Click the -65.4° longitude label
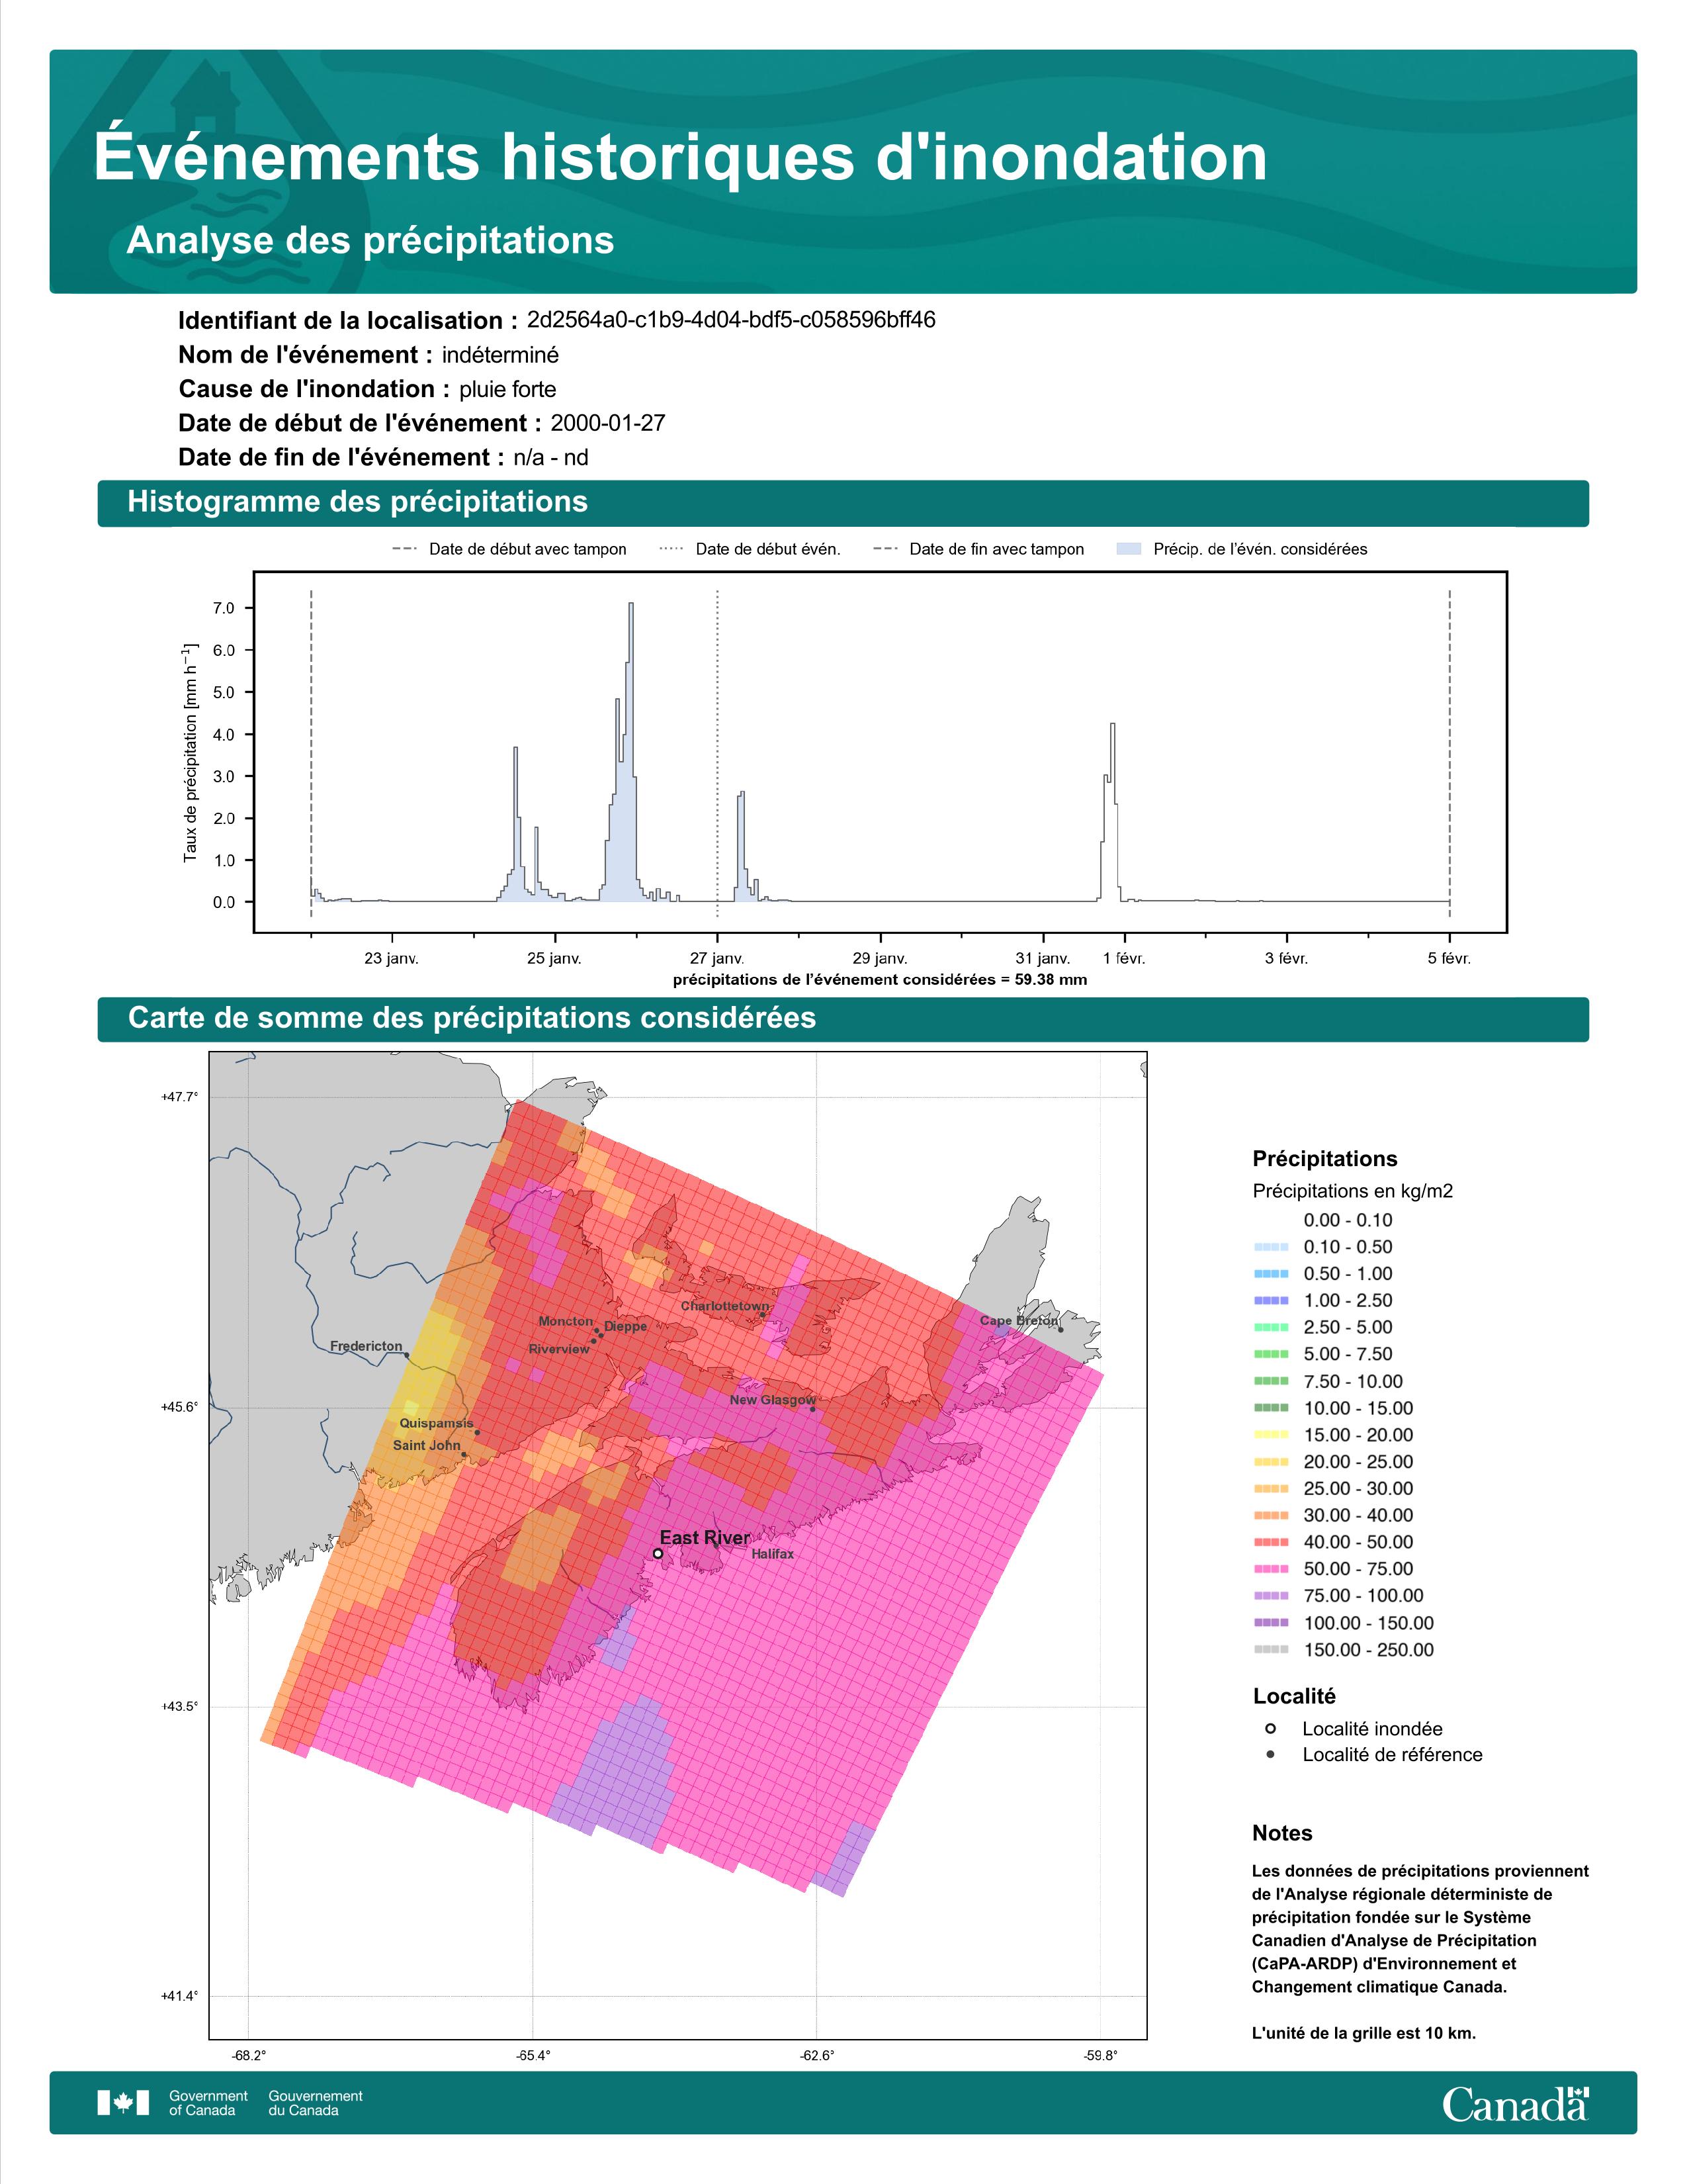 click(533, 2056)
